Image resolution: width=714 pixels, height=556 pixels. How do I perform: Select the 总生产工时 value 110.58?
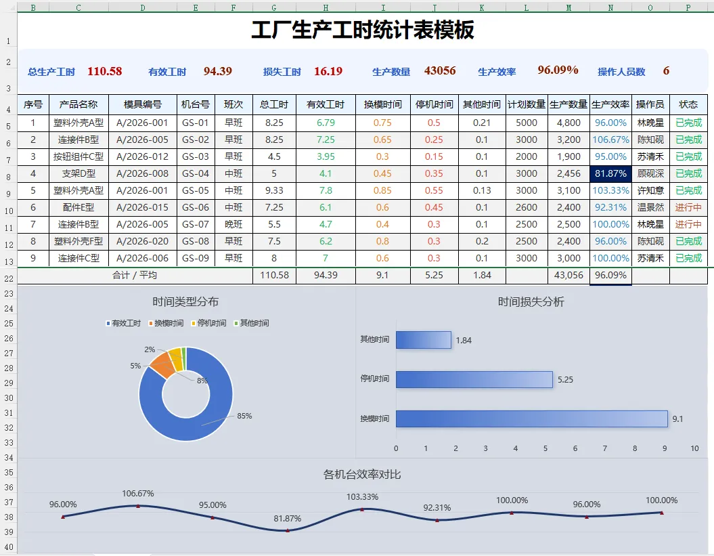tap(105, 72)
